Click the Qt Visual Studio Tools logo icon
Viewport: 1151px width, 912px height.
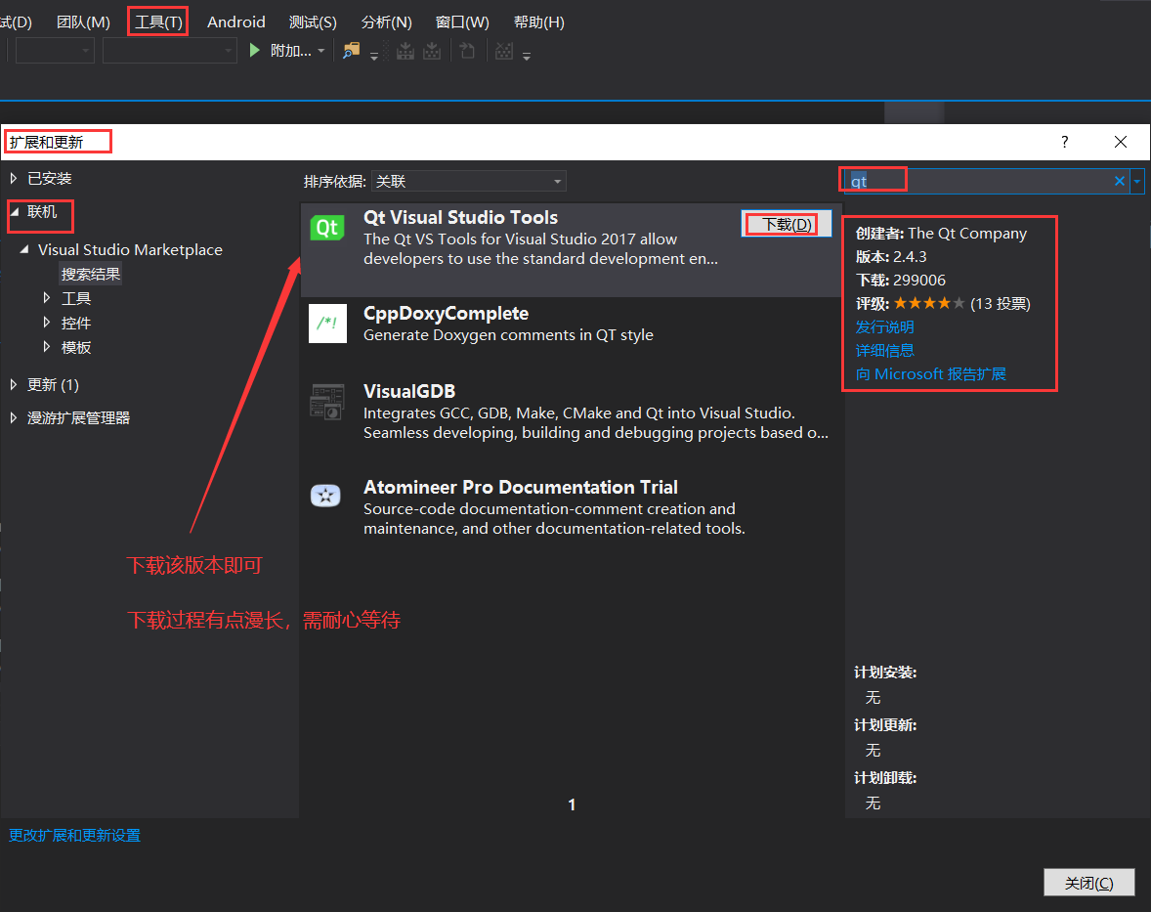pyautogui.click(x=327, y=228)
